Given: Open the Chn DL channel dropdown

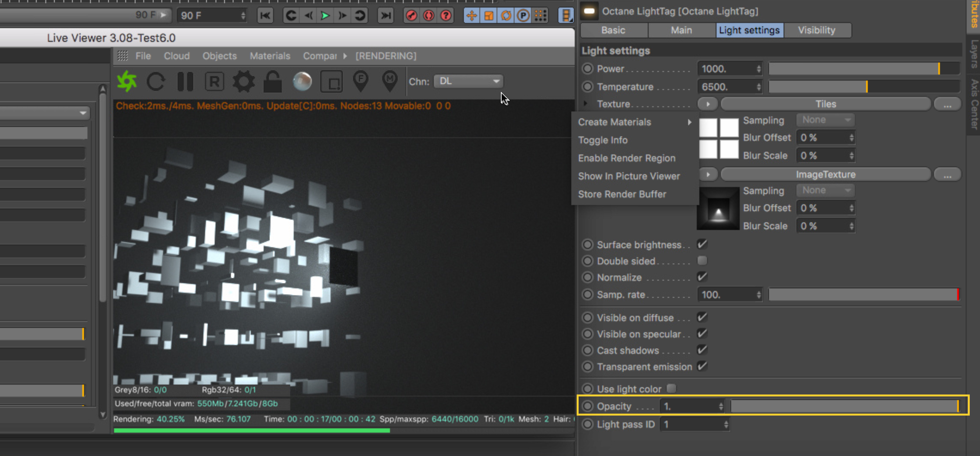Looking at the screenshot, I should (468, 81).
